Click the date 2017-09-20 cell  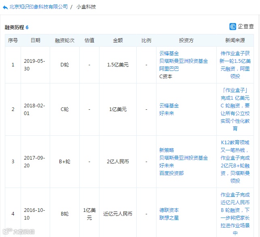(x=34, y=162)
